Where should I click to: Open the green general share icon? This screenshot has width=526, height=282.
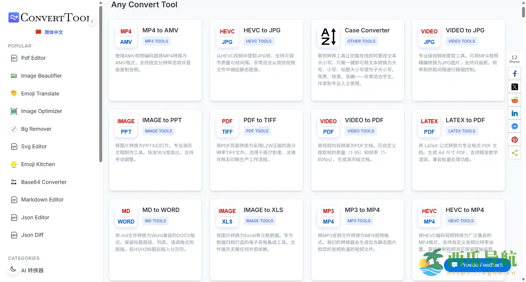pyautogui.click(x=514, y=153)
